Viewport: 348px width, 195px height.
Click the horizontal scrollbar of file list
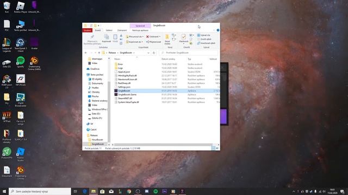point(163,145)
